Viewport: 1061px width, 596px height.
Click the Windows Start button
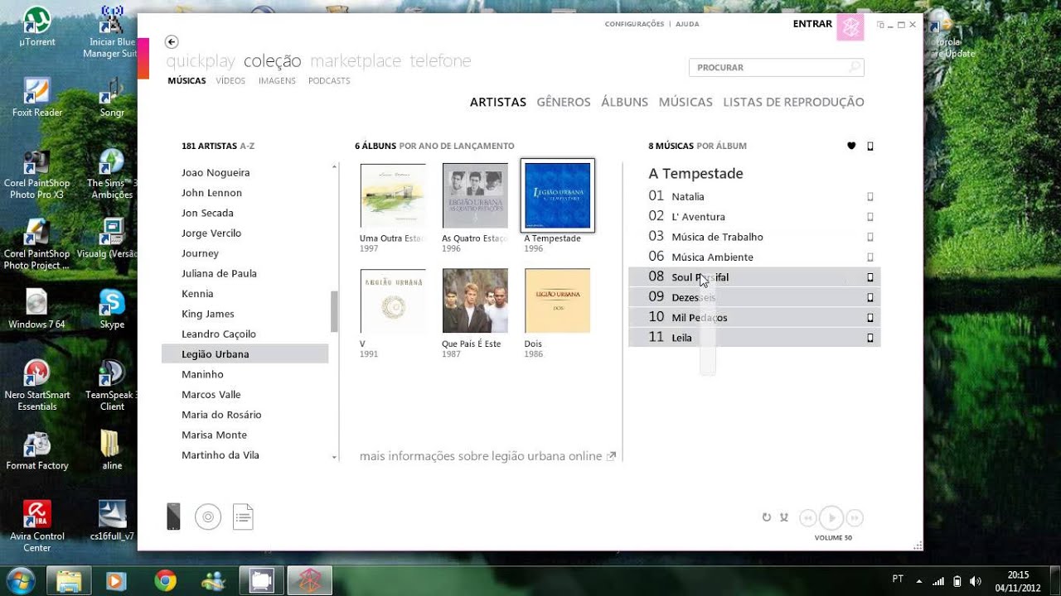coord(20,579)
